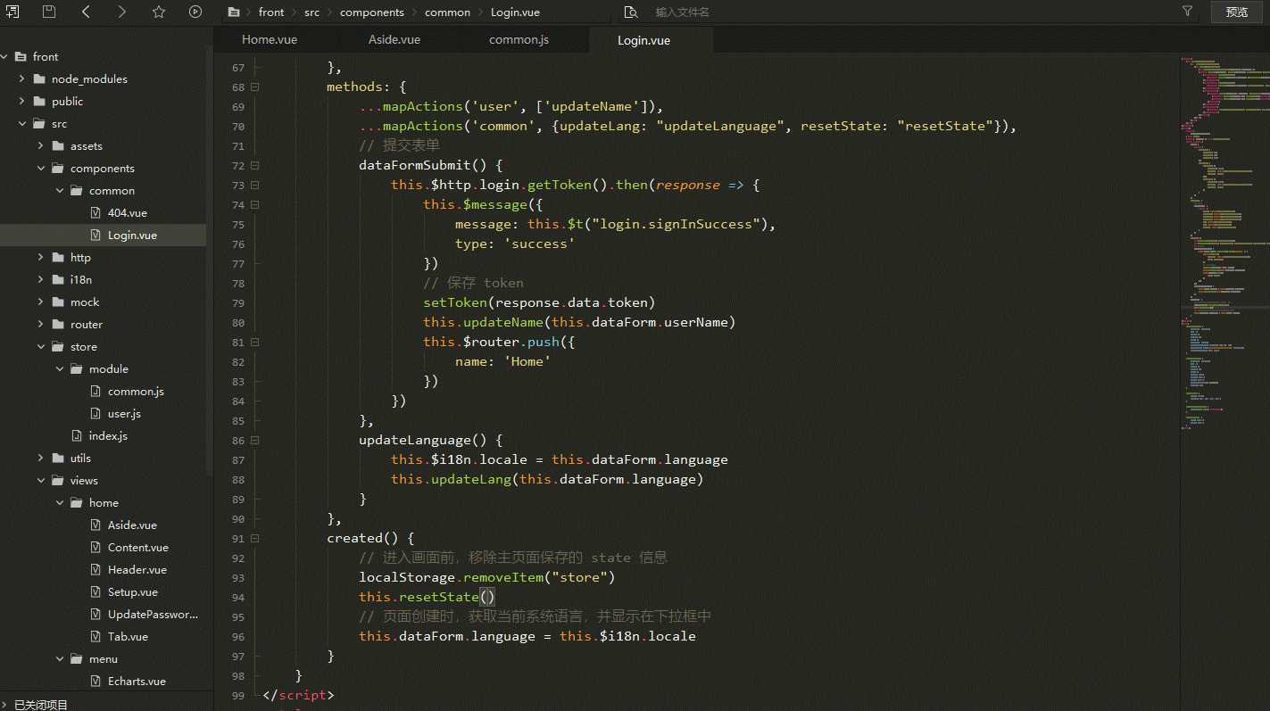1270x711 pixels.
Task: Collapse the store folder chevron
Action: pos(40,346)
